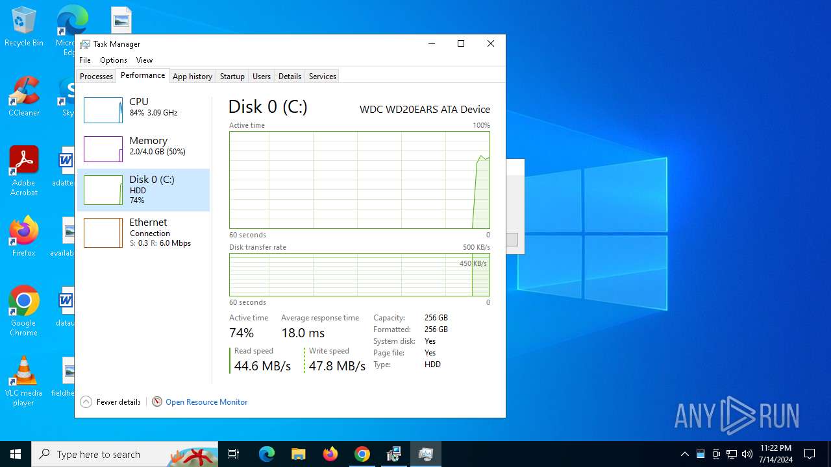Click the Resource Monitor gauge icon
Viewport: 831px width, 467px height.
point(157,402)
